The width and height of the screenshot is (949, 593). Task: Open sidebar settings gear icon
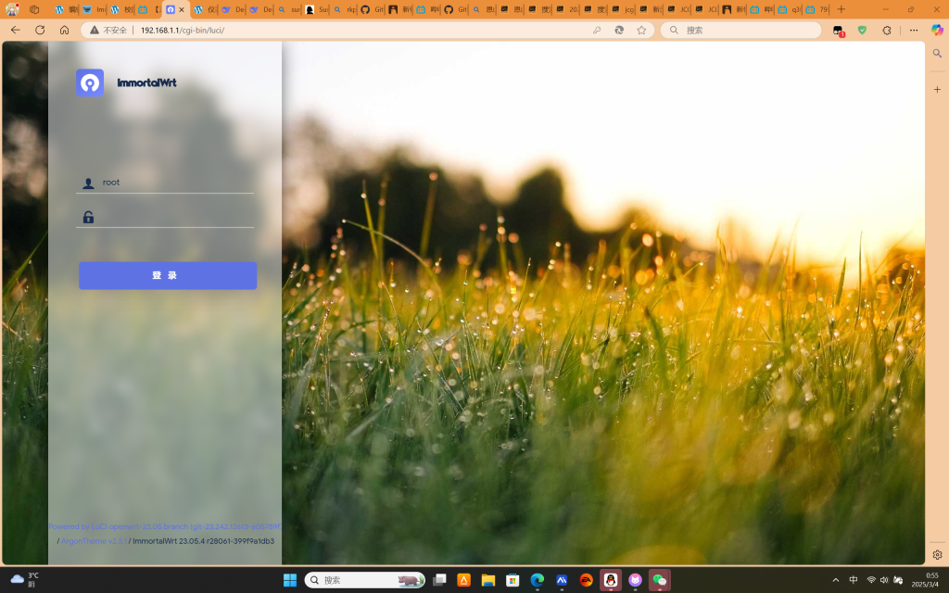937,555
